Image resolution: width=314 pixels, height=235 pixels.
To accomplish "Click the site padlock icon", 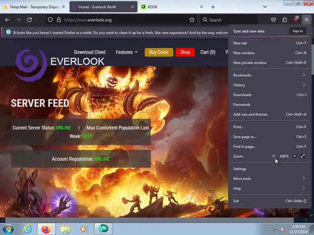I will click(x=59, y=20).
